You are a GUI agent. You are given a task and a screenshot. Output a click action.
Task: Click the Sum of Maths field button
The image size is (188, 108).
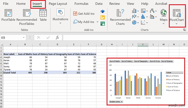pos(115,61)
